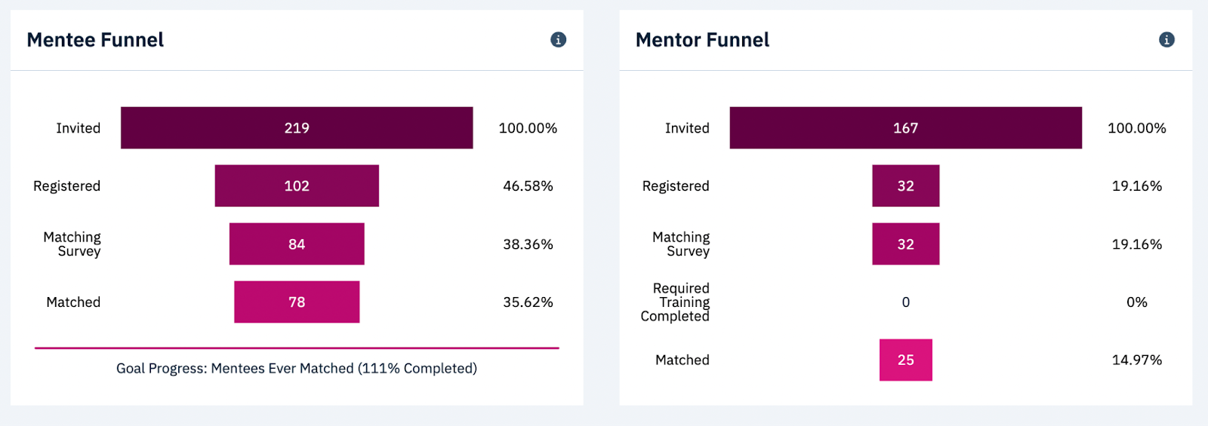The image size is (1208, 426).
Task: Click the Required Training Completed label
Action: (676, 302)
